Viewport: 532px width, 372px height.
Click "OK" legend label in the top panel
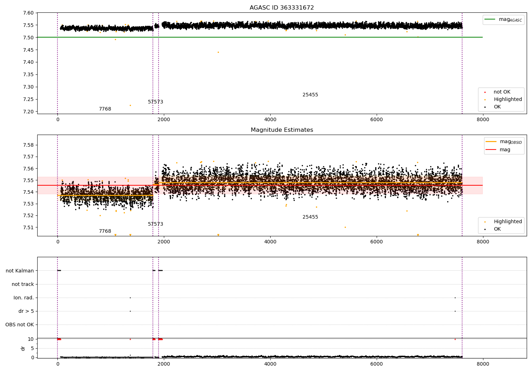[497, 107]
